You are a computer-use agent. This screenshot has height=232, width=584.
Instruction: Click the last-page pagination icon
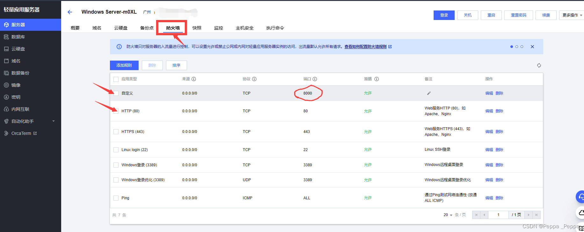pyautogui.click(x=537, y=215)
